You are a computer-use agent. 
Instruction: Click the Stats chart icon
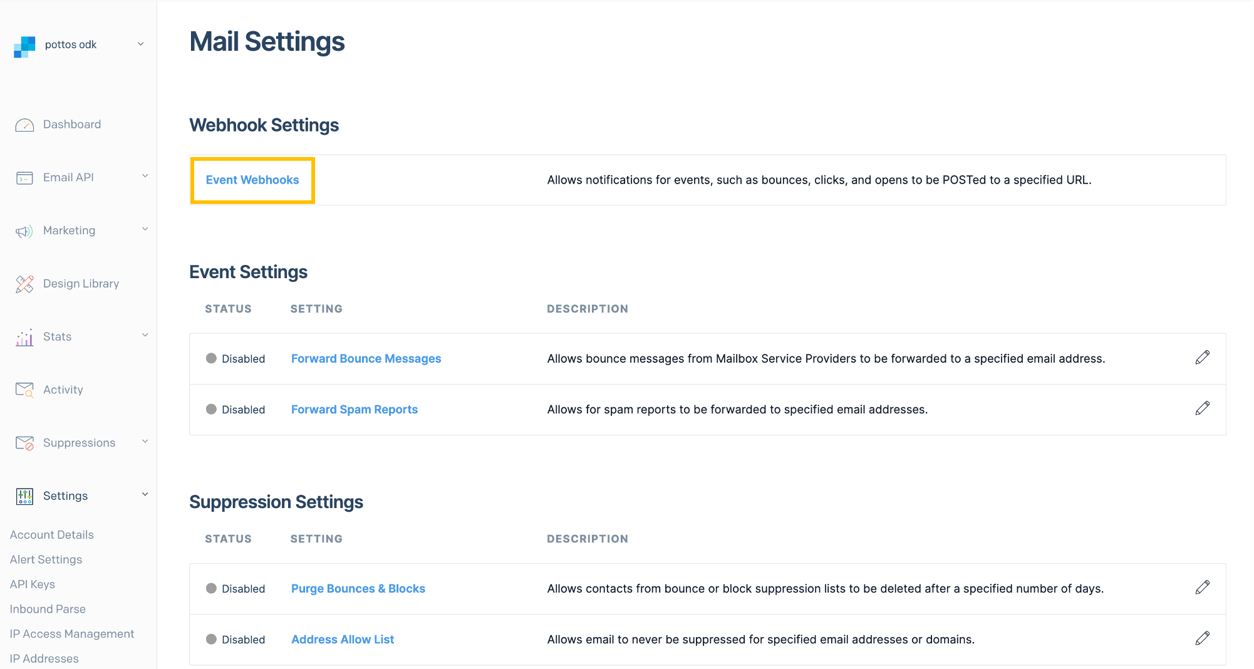24,338
